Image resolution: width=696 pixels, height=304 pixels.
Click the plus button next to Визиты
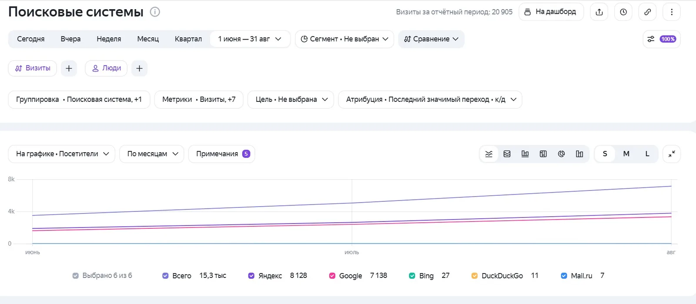click(x=69, y=68)
